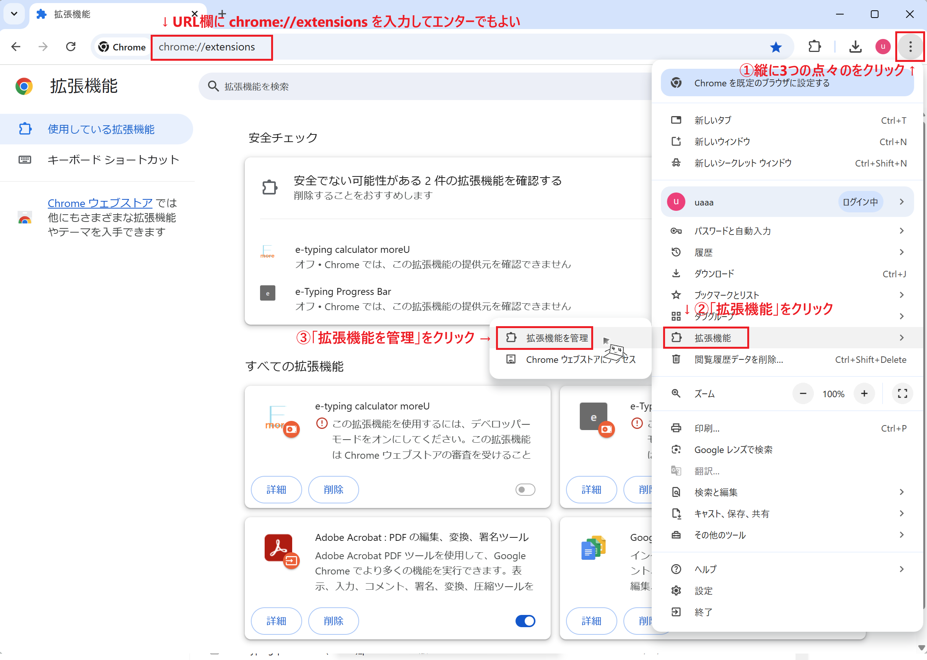
Task: Click 削除 for Adobe Acrobat extension
Action: pos(334,621)
